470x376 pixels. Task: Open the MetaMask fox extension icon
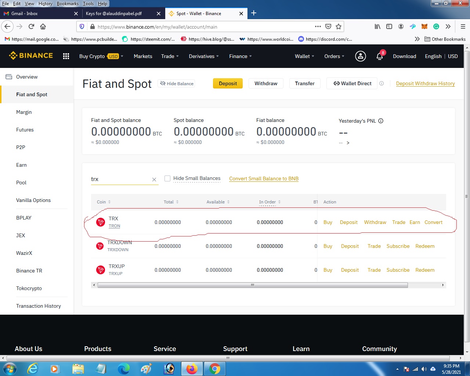[424, 26]
